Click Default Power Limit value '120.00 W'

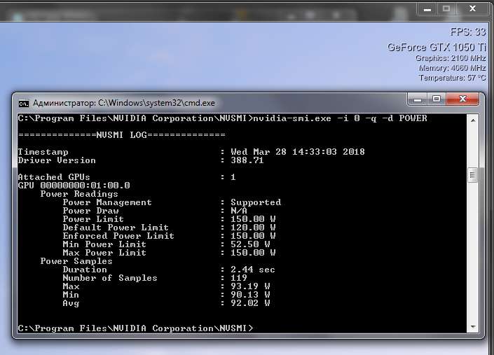pyautogui.click(x=253, y=228)
